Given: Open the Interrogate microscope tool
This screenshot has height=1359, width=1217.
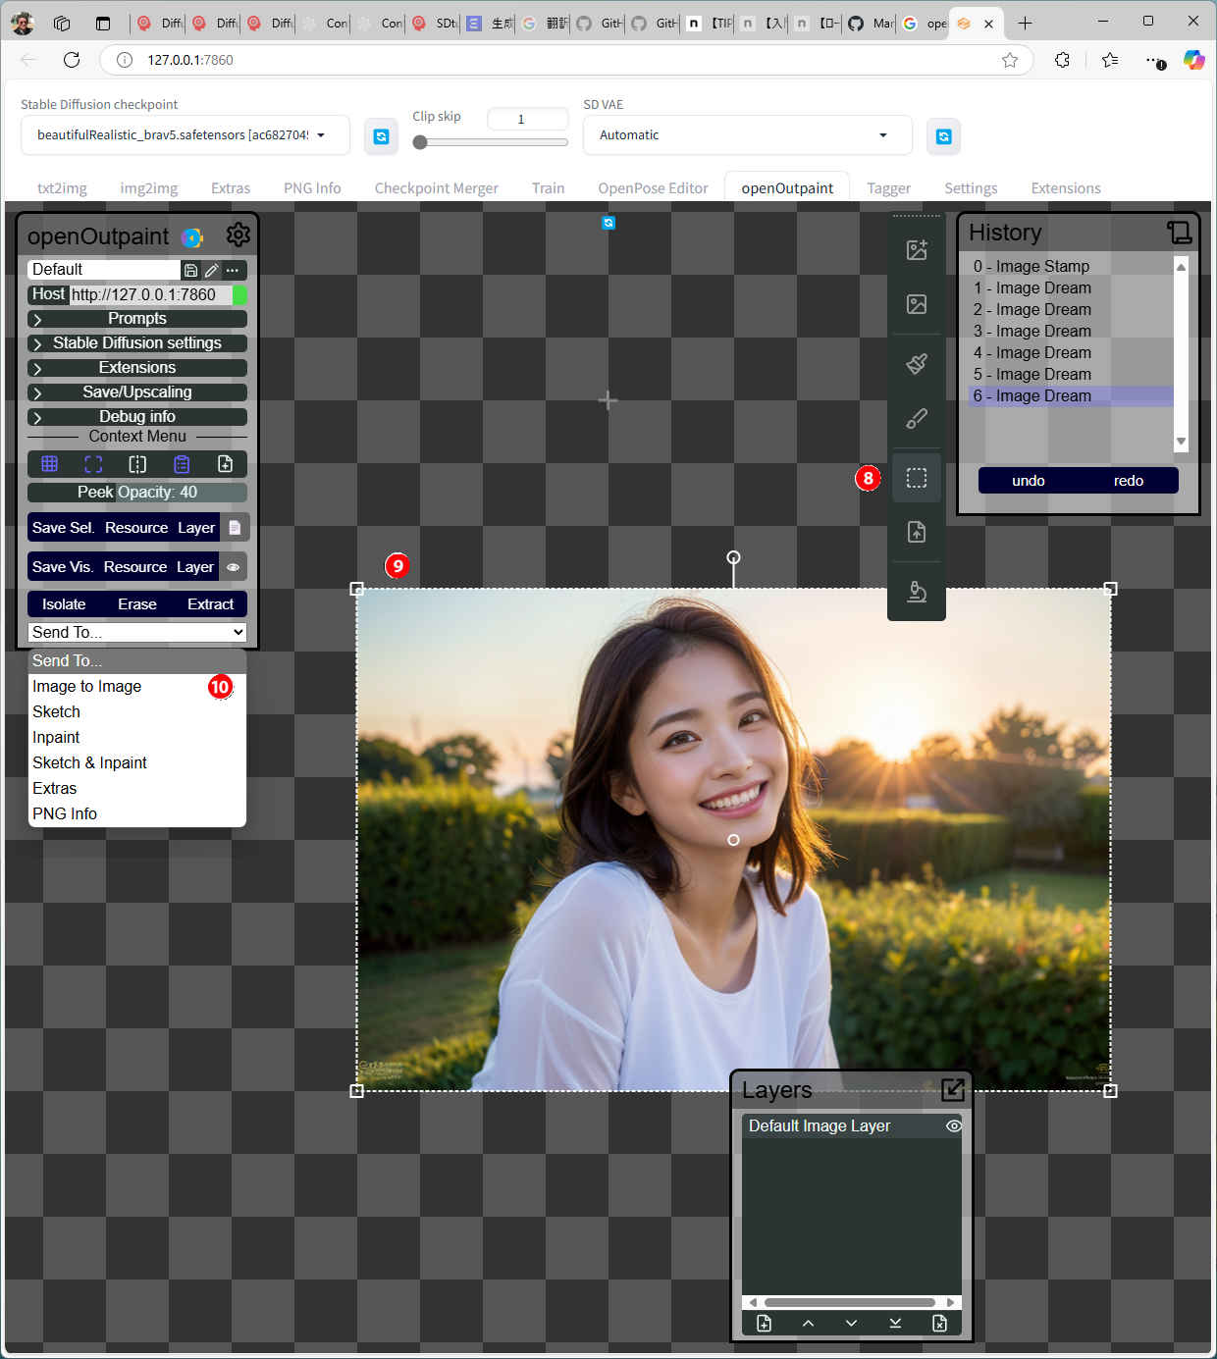Looking at the screenshot, I should click(x=916, y=591).
